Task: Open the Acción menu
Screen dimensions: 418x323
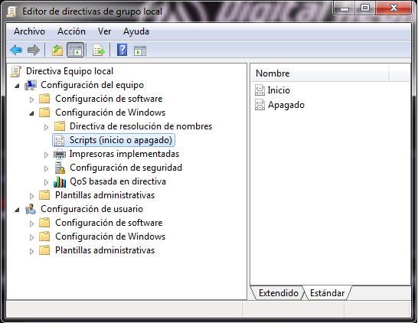Action: 71,31
